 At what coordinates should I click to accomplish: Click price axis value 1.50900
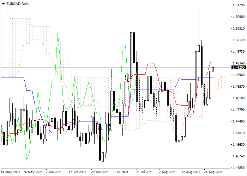[x=239, y=17]
